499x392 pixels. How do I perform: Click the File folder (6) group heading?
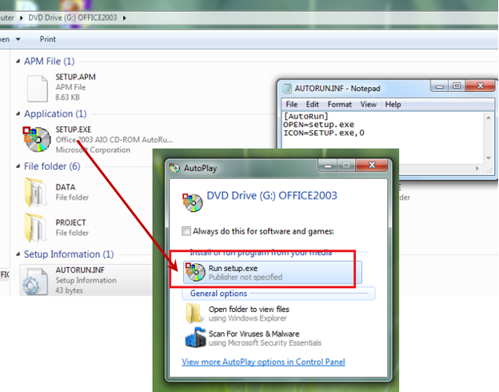[52, 166]
